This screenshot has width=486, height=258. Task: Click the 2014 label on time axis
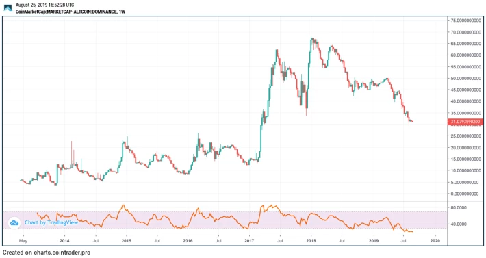(64, 241)
